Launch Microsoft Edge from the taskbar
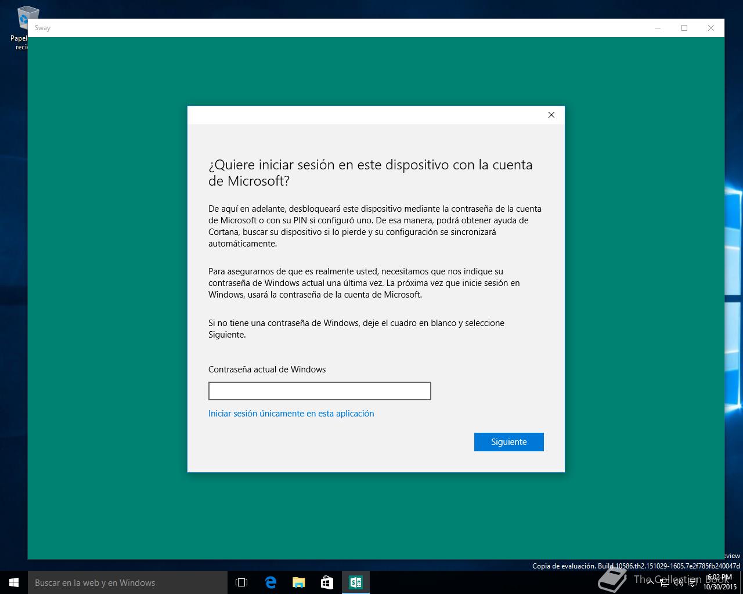Image resolution: width=743 pixels, height=594 pixels. [x=270, y=582]
